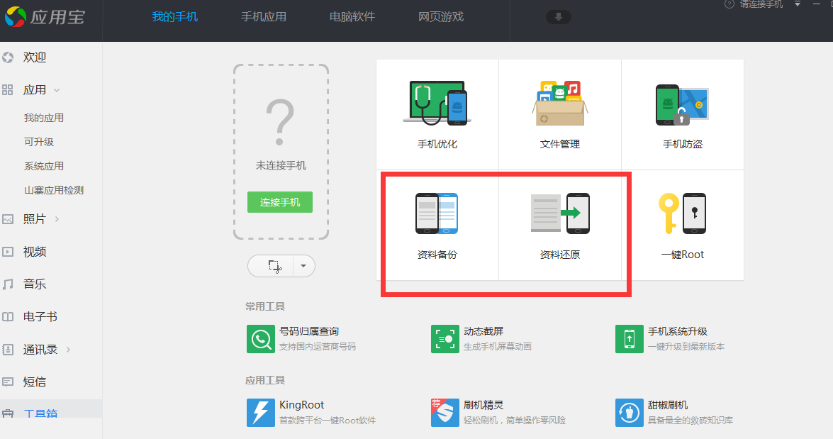The width and height of the screenshot is (833, 439).
Task: Click the screenshot scissors icon
Action: tap(274, 266)
